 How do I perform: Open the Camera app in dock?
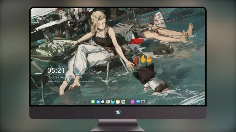(x=143, y=102)
